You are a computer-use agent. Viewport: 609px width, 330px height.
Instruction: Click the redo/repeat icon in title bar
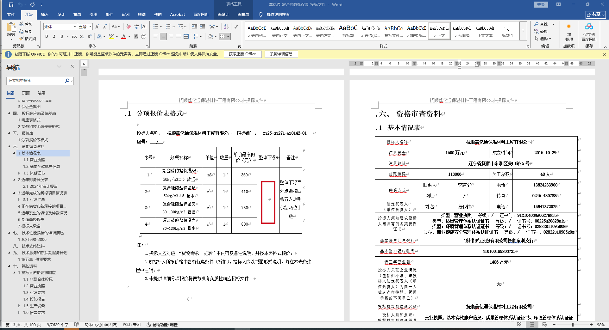click(x=32, y=5)
